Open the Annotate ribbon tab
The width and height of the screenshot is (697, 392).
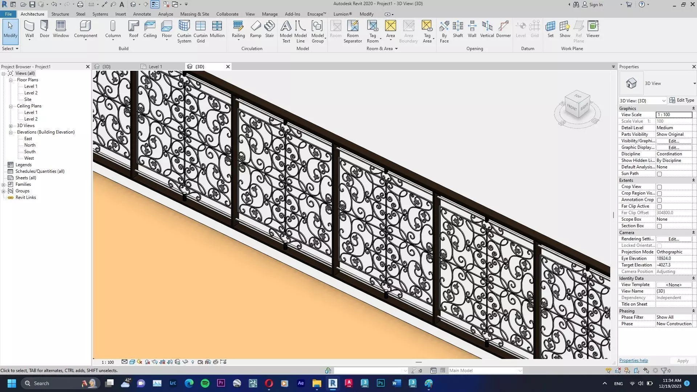[x=142, y=14]
